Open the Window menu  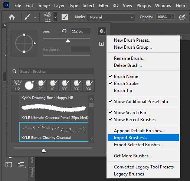pos(163,6)
